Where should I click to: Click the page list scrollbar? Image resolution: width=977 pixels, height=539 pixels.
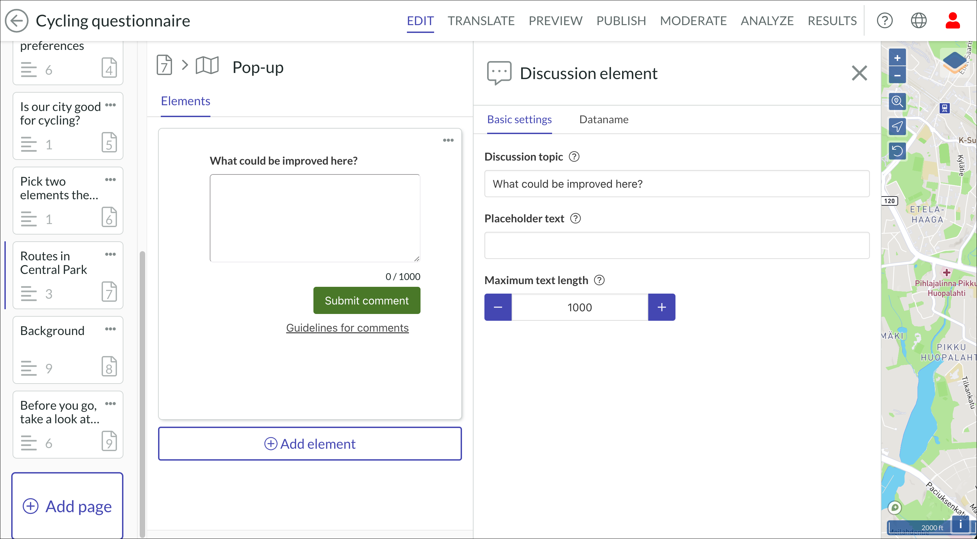pos(142,394)
